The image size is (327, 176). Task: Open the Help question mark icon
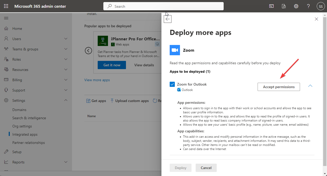point(308,6)
